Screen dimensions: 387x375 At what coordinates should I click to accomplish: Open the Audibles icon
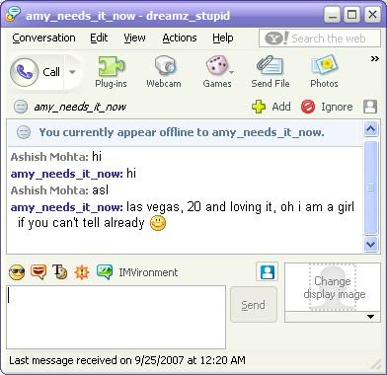39,272
